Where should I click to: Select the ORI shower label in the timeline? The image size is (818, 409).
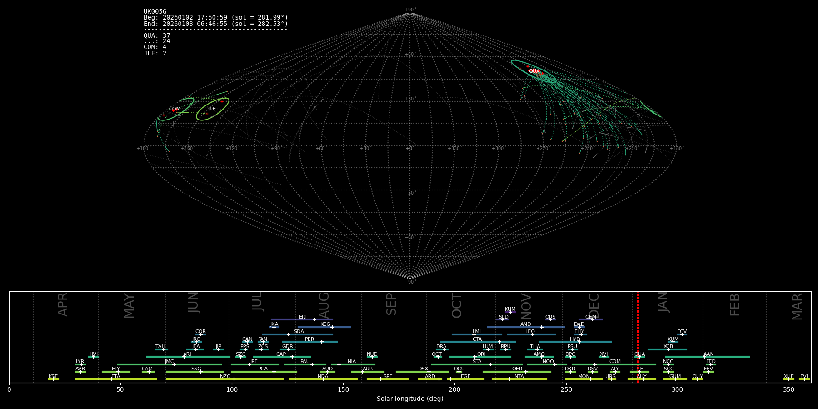[x=481, y=354]
